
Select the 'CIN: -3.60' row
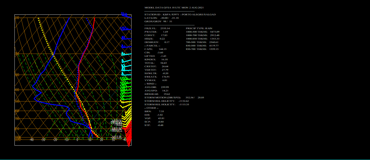(x=154, y=52)
